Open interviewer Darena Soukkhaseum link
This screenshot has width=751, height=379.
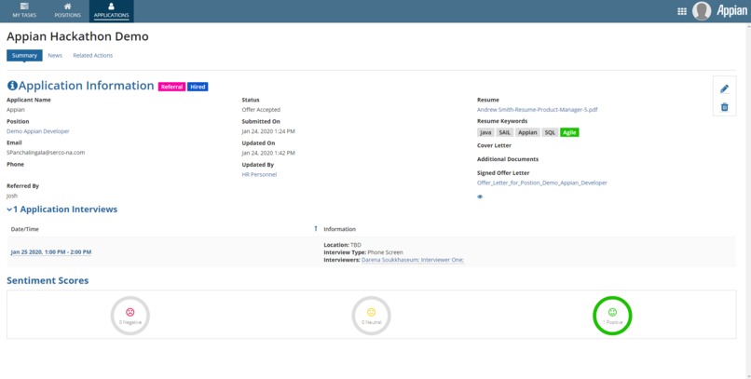click(390, 260)
